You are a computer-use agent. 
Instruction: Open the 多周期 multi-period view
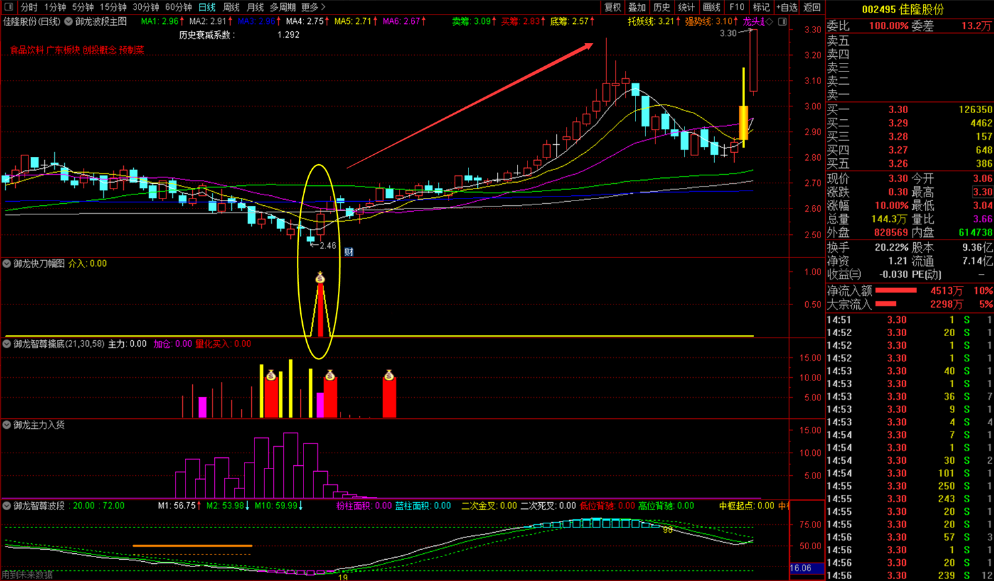click(283, 7)
